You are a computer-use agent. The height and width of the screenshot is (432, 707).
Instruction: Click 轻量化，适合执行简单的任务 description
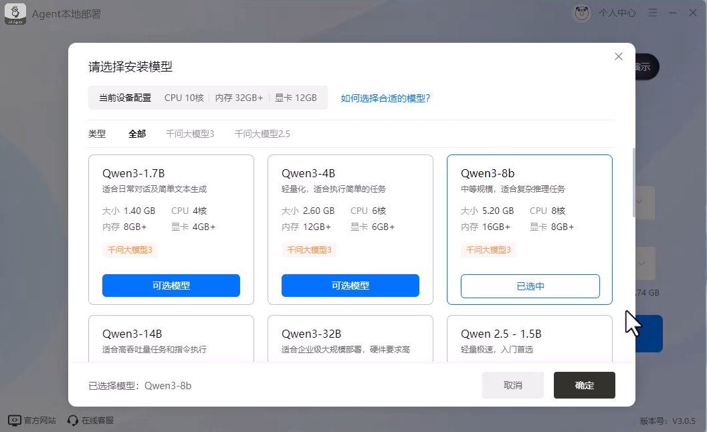pyautogui.click(x=334, y=189)
